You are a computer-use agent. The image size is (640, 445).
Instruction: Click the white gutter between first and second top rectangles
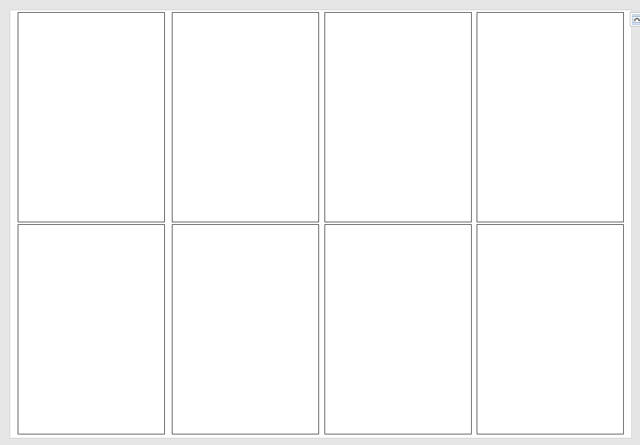point(168,117)
